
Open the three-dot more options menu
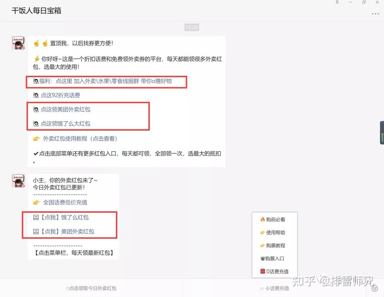tap(375, 14)
